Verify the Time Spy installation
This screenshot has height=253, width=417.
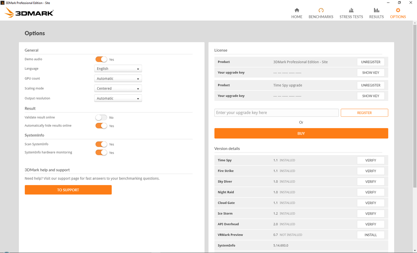(371, 160)
